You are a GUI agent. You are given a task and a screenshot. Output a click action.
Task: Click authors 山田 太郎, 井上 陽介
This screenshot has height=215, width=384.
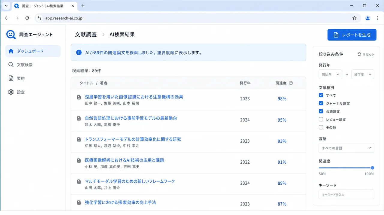[x=102, y=188]
